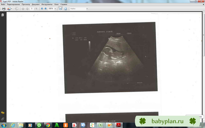Expand the collaboration tool dropdown arrow
This screenshot has height=128, width=205.
[12, 9]
